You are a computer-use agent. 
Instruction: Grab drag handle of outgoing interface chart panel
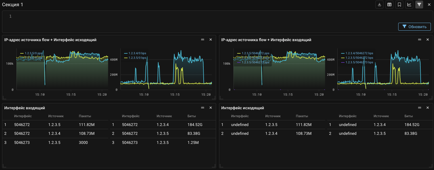[x=203, y=40]
